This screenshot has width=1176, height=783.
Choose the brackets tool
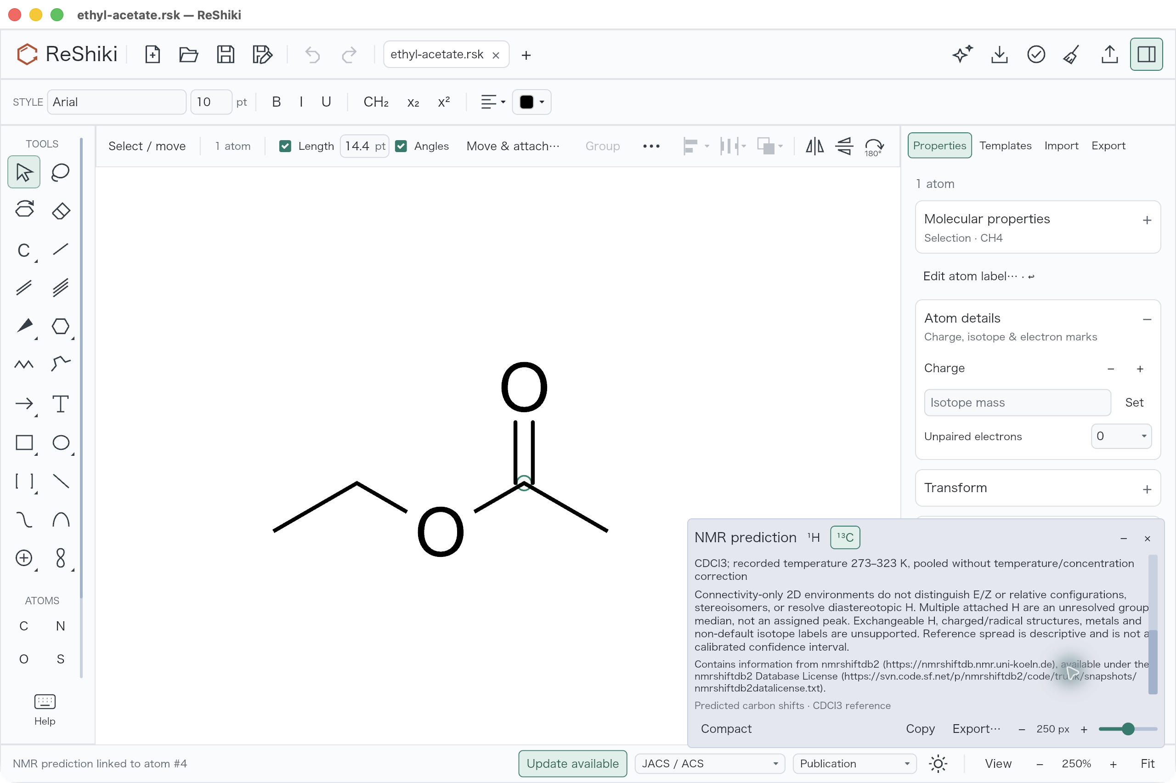tap(23, 482)
